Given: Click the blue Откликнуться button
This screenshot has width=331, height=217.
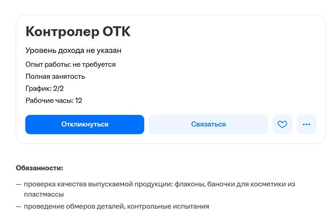Looking at the screenshot, I should coord(85,124).
